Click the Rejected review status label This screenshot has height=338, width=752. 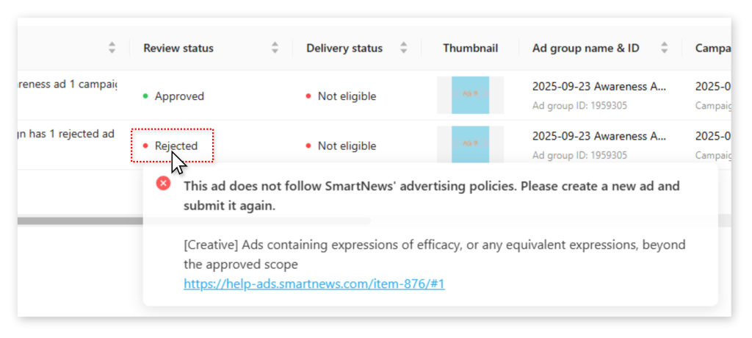176,145
